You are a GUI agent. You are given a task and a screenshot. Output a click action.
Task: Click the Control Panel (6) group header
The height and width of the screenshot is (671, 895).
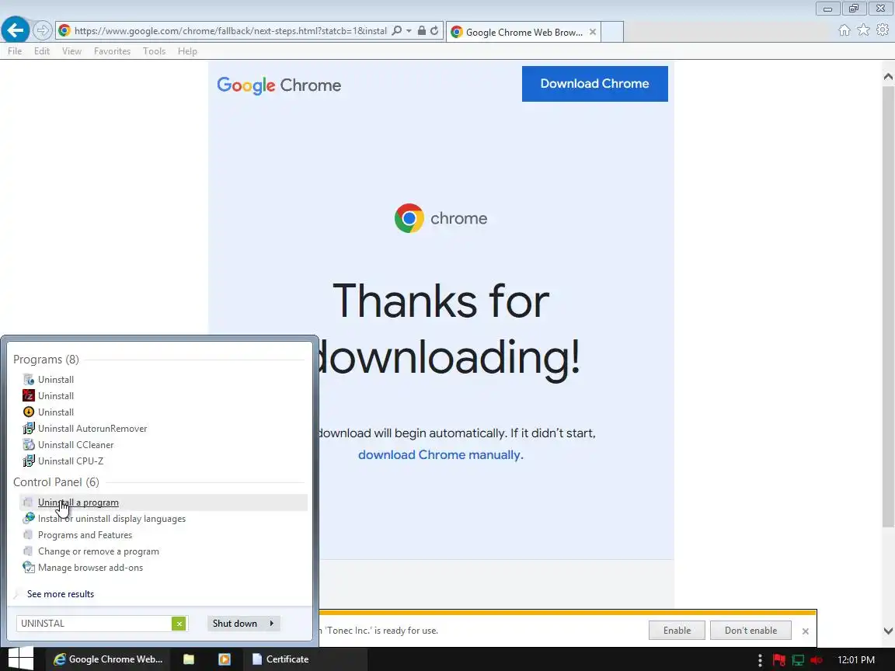56,482
